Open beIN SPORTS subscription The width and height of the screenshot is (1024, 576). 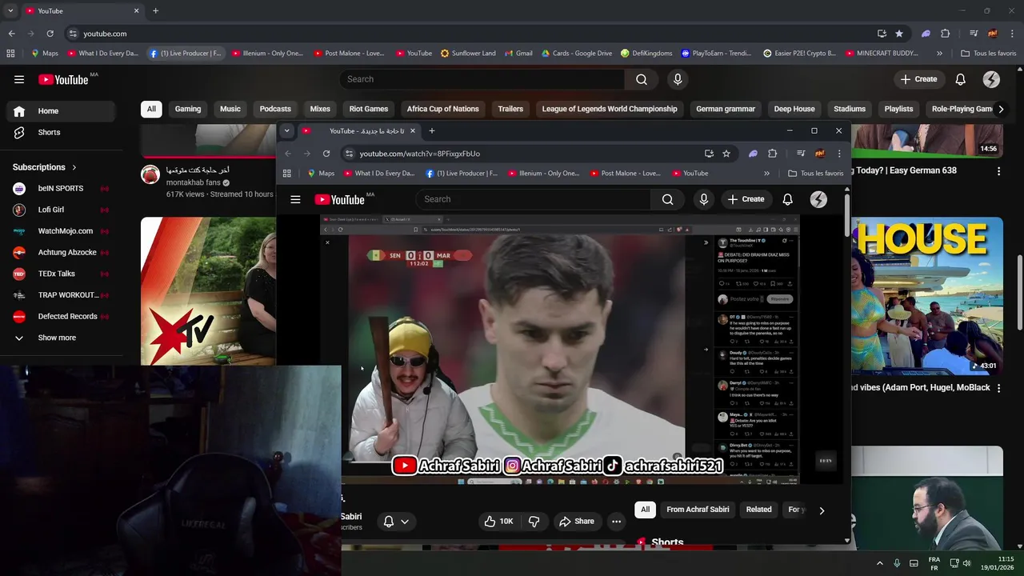62,189
